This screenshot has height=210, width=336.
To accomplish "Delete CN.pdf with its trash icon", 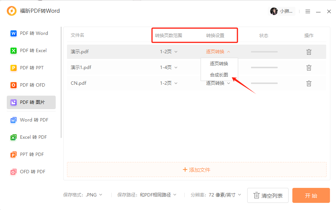I will pos(309,83).
